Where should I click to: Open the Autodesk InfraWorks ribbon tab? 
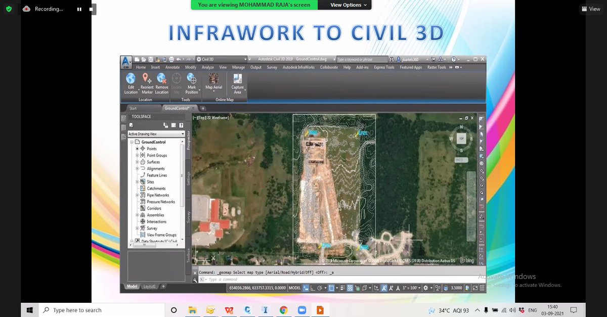(x=298, y=67)
